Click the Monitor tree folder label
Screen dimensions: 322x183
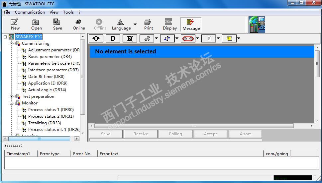pyautogui.click(x=30, y=103)
